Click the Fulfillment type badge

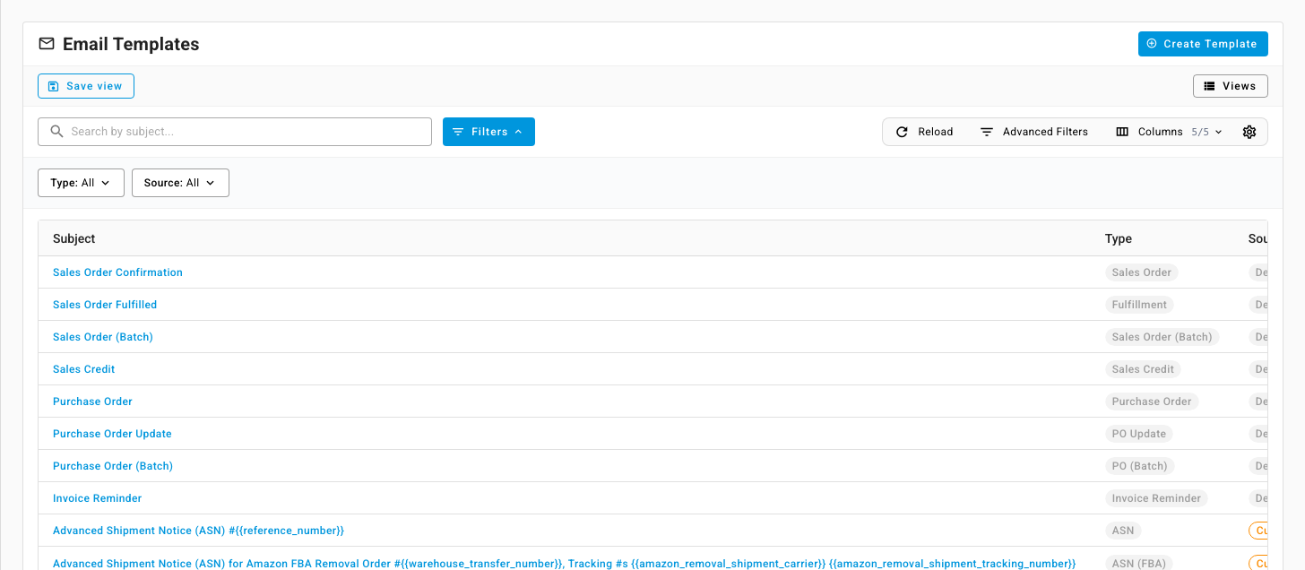tap(1139, 305)
